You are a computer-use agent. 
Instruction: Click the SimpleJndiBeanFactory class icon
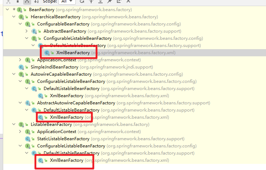click(21, 67)
